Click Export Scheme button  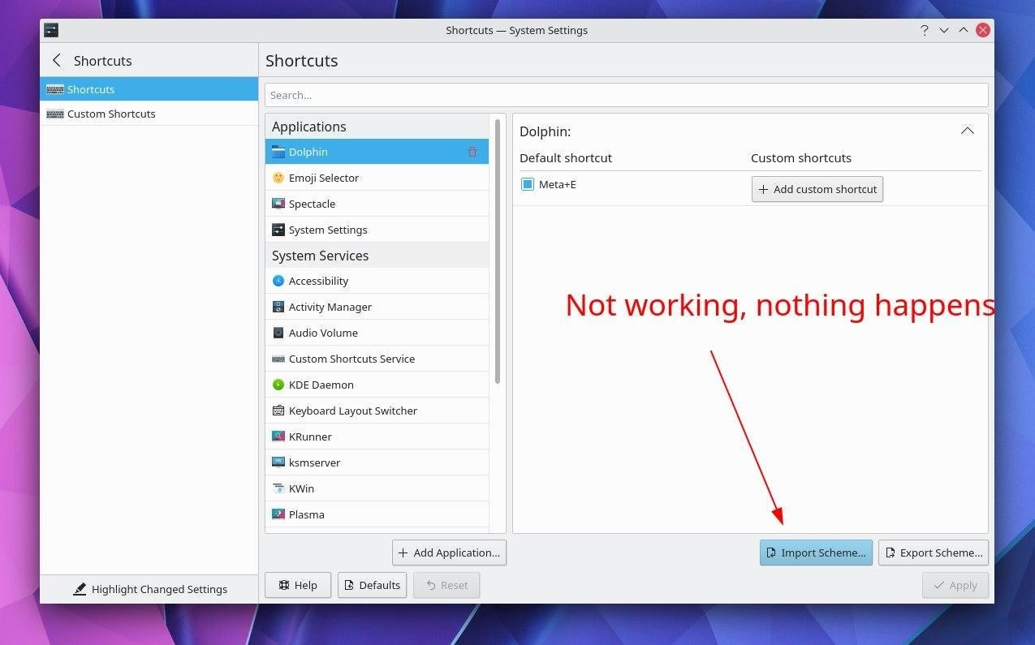coord(934,553)
